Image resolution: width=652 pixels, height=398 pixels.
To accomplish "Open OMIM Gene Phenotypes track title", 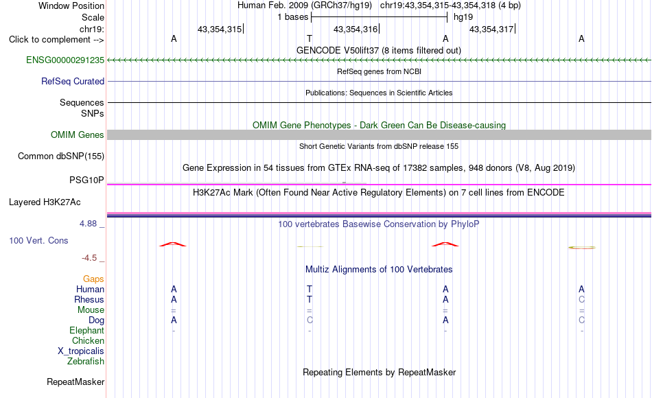I will (379, 125).
